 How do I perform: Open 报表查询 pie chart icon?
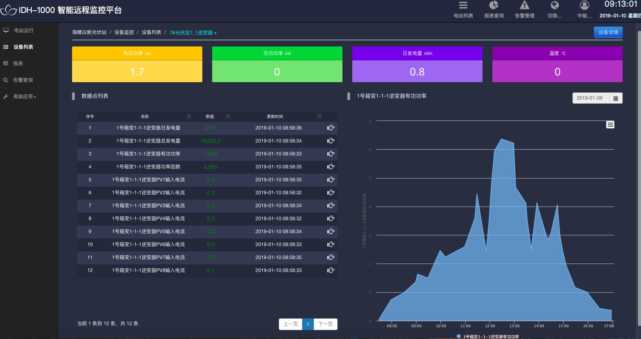pyautogui.click(x=494, y=5)
